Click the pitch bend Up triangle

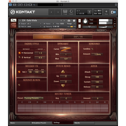[63, 72]
